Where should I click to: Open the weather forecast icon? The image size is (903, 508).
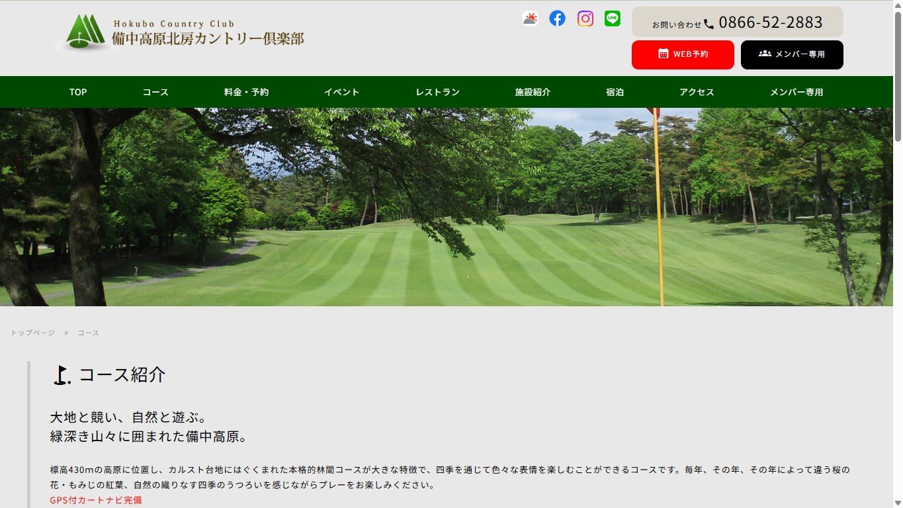pyautogui.click(x=530, y=19)
